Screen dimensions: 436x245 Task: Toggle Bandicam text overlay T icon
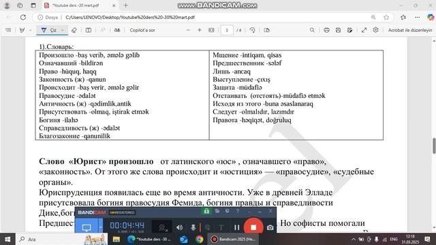(x=221, y=227)
